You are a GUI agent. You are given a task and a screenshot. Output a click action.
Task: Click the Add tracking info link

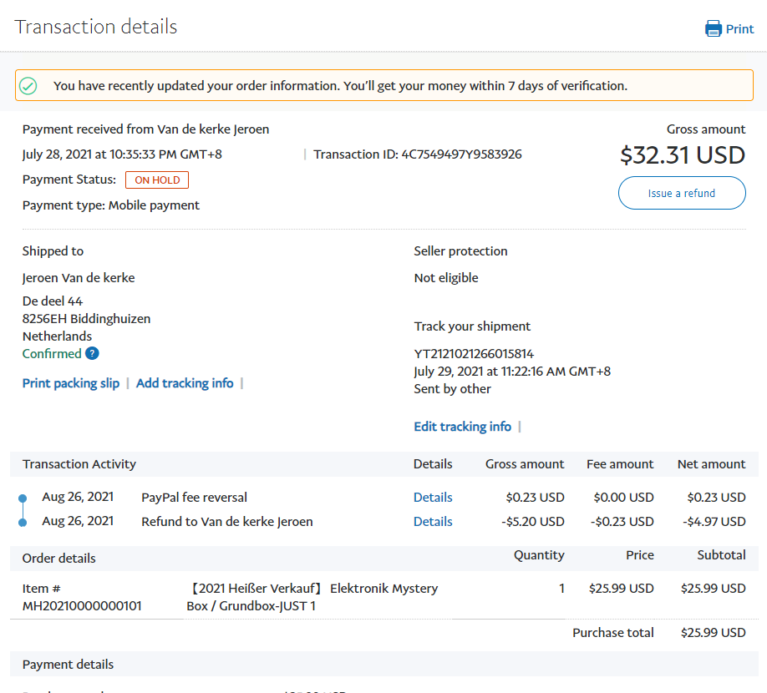click(x=185, y=383)
